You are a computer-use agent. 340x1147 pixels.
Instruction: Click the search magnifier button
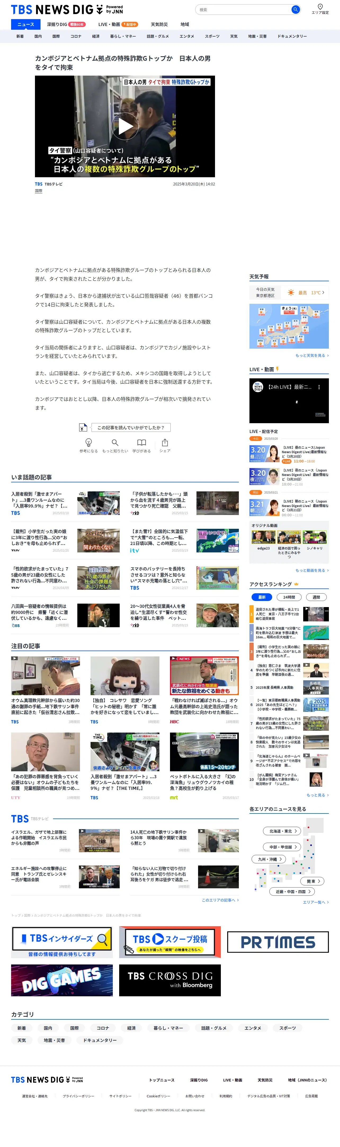[x=295, y=9]
